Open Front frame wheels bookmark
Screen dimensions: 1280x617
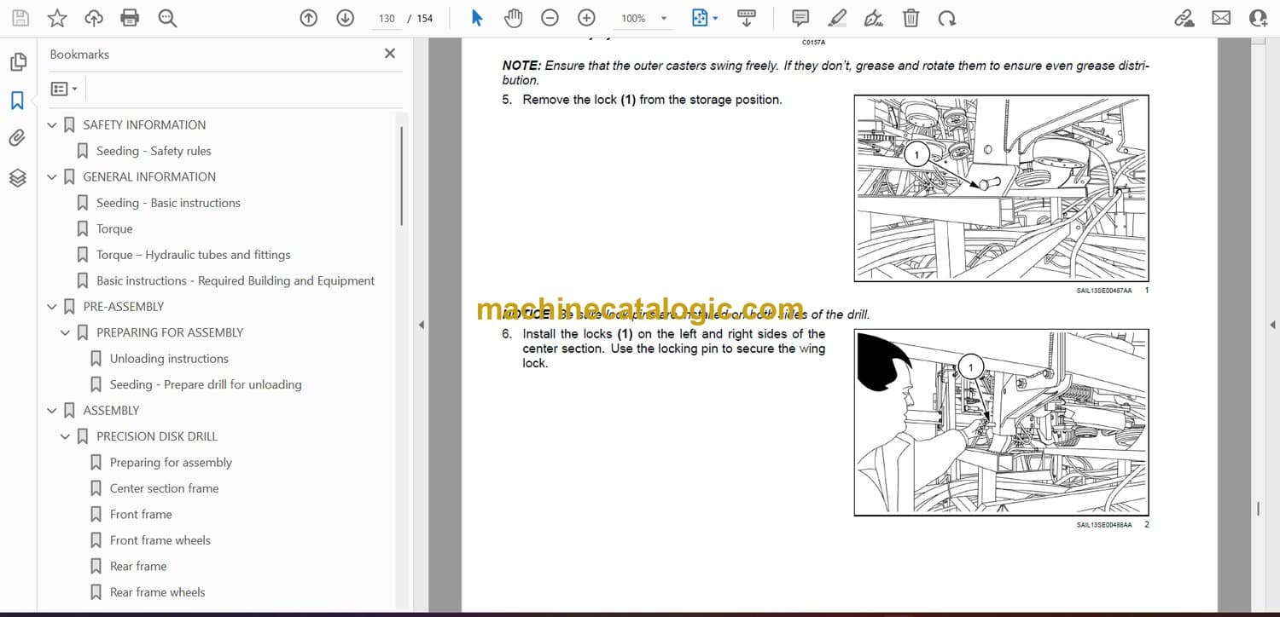click(x=160, y=540)
